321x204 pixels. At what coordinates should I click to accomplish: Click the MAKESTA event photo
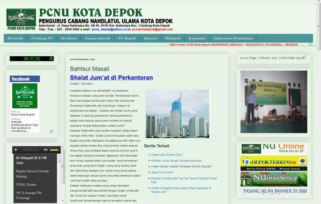pyautogui.click(x=274, y=102)
